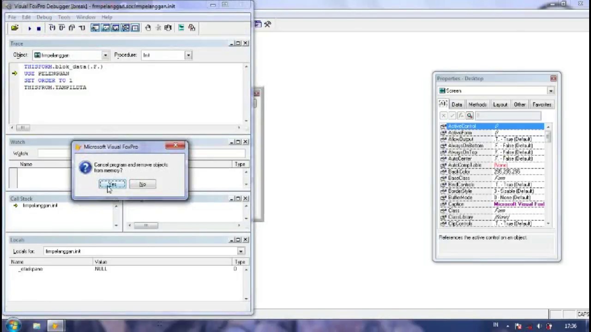Select the BackColor property row

(x=492, y=172)
